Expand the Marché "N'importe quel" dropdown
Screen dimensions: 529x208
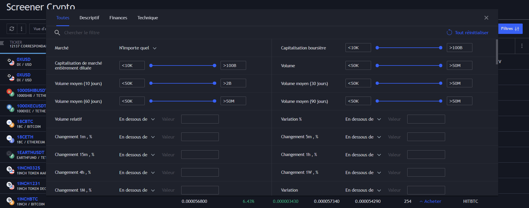pyautogui.click(x=138, y=48)
